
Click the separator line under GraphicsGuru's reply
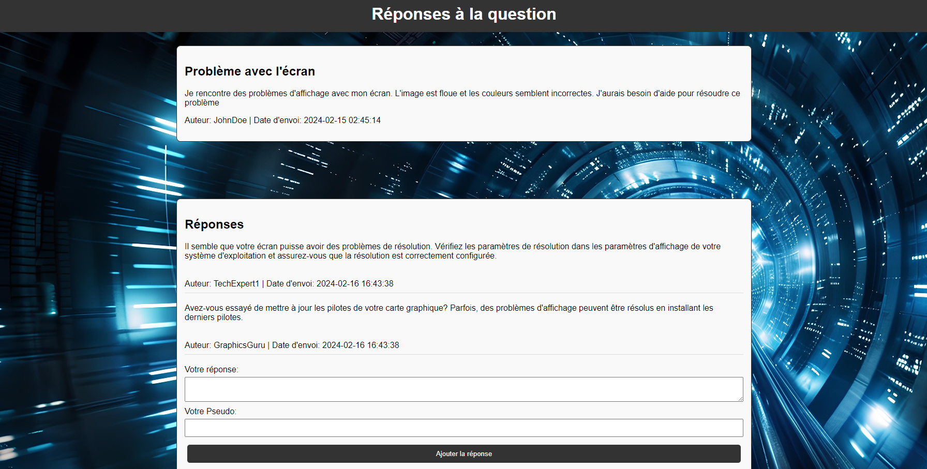pos(463,355)
